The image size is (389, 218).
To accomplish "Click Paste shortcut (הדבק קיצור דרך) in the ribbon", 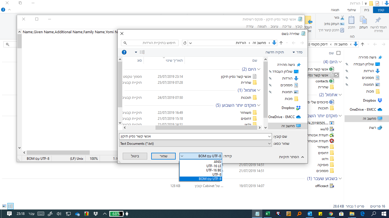I will tap(332, 30).
